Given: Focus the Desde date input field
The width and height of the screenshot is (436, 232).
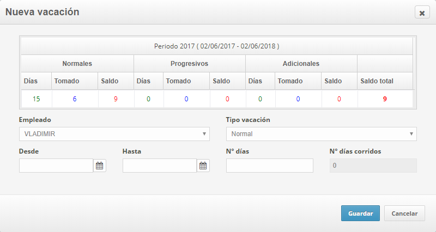Looking at the screenshot, I should tap(56, 166).
